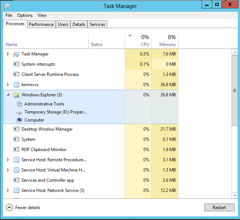Click the Service Host: Remote Procedure gear icon
The width and height of the screenshot is (240, 220).
tap(16, 160)
